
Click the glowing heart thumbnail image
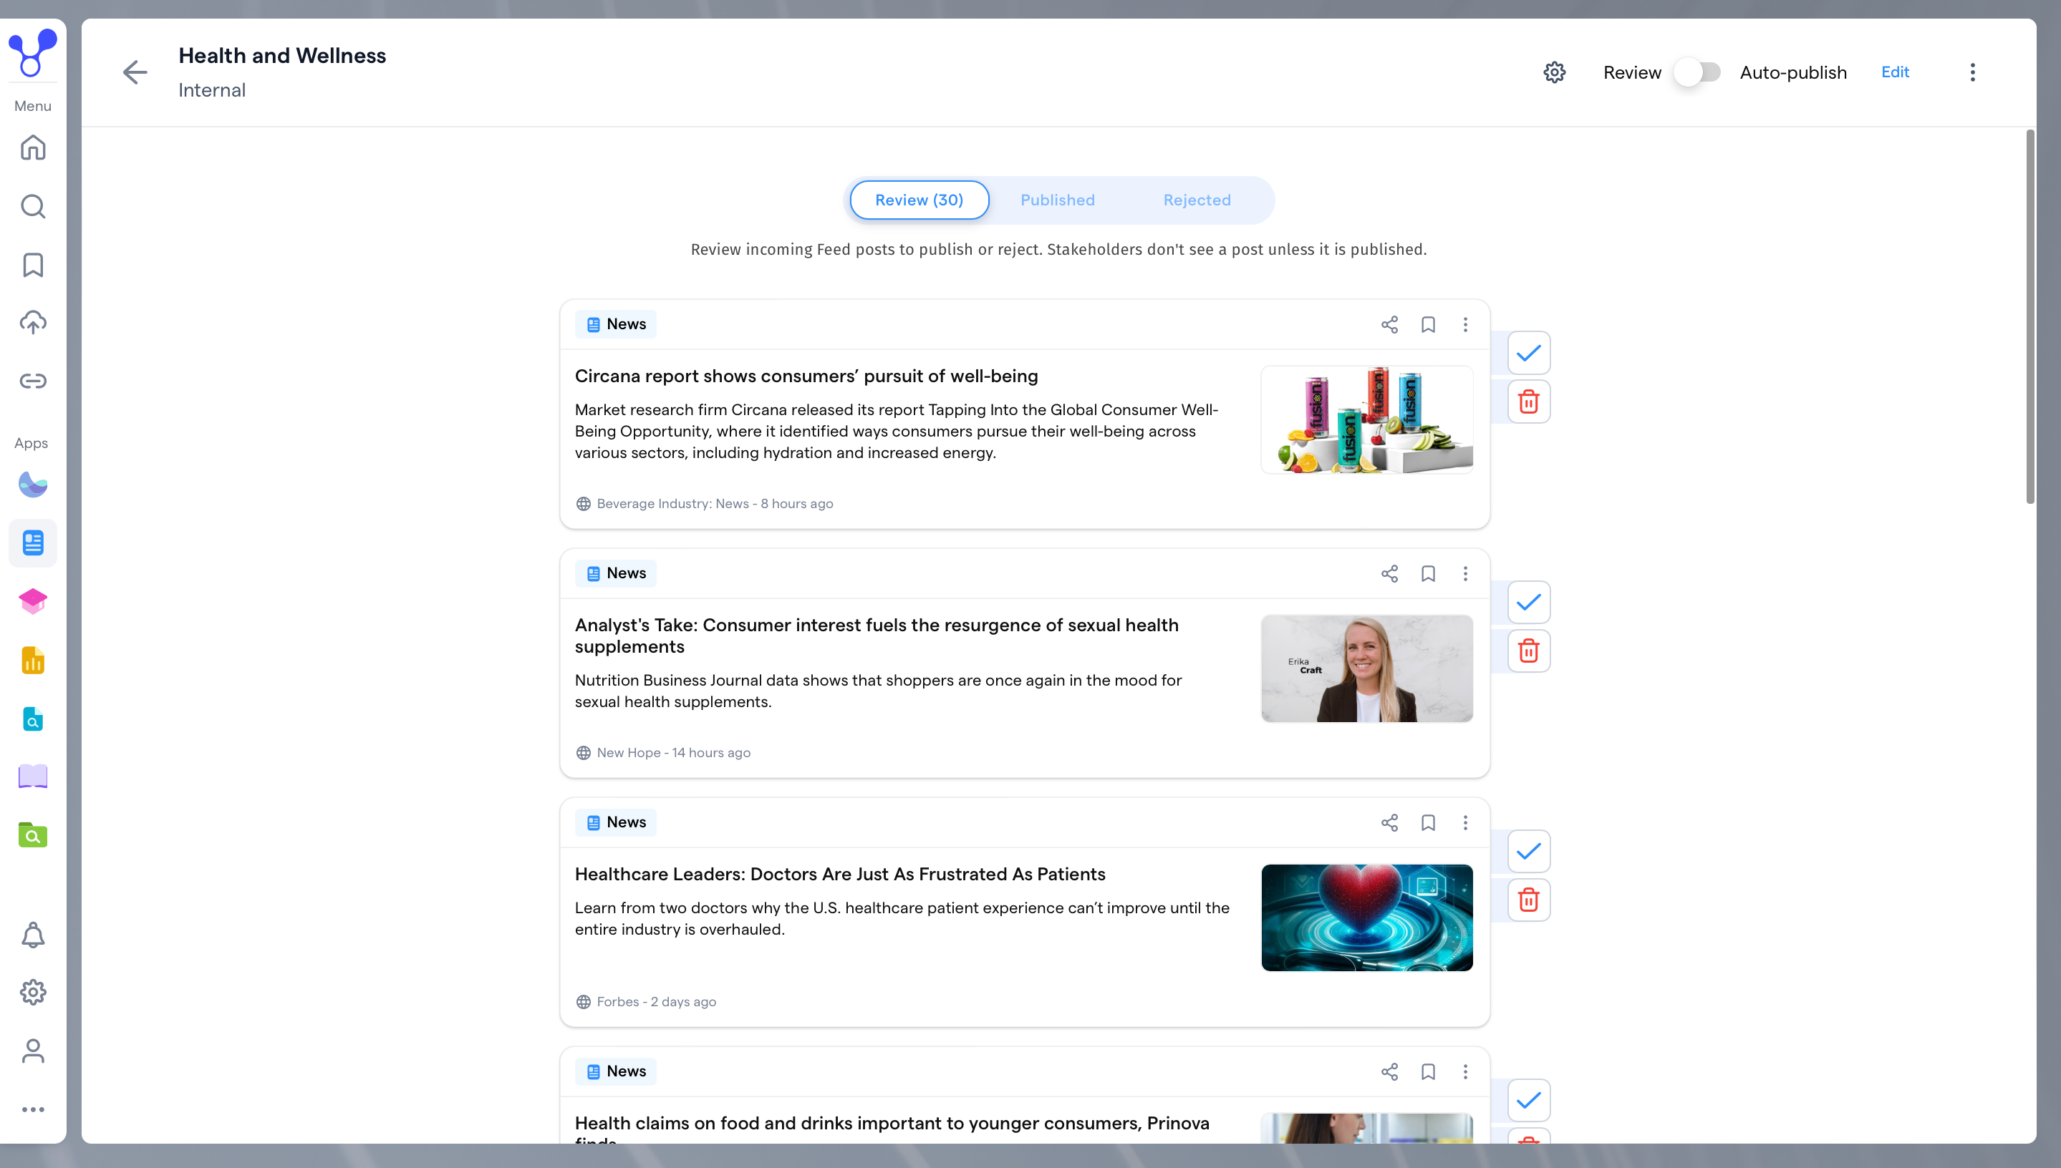pos(1367,918)
